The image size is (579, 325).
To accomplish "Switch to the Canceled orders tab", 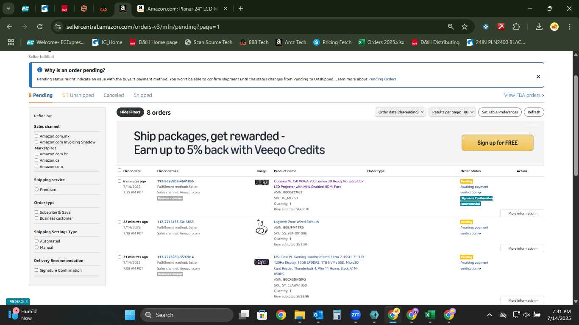I will 114,95.
